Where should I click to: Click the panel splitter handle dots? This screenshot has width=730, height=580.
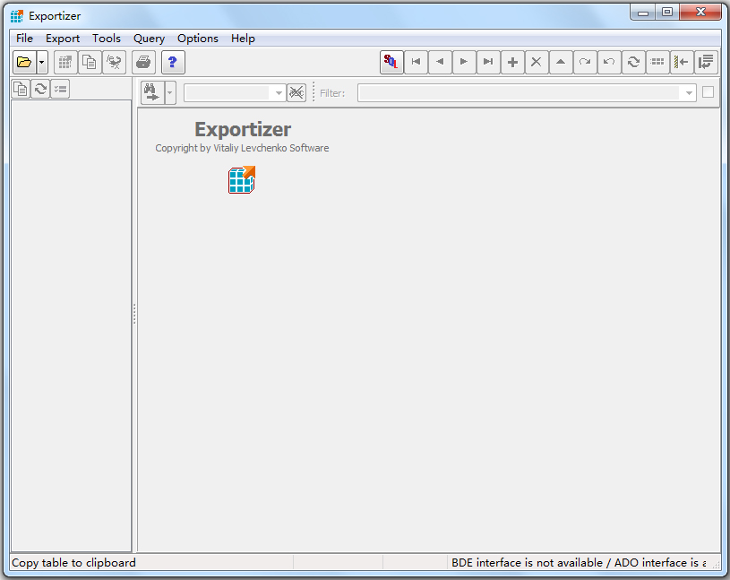[134, 314]
